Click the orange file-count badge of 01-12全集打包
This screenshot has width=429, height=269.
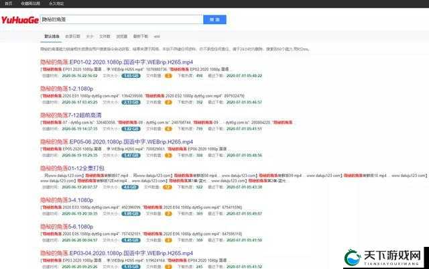point(167,187)
